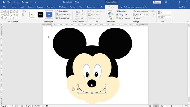Switch to Print Layout view
The image size is (190, 107).
tap(156, 106)
